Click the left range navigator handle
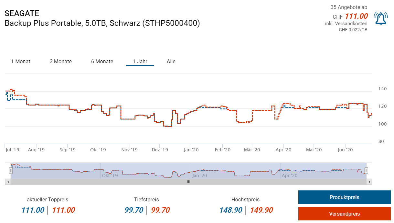 click(11, 170)
